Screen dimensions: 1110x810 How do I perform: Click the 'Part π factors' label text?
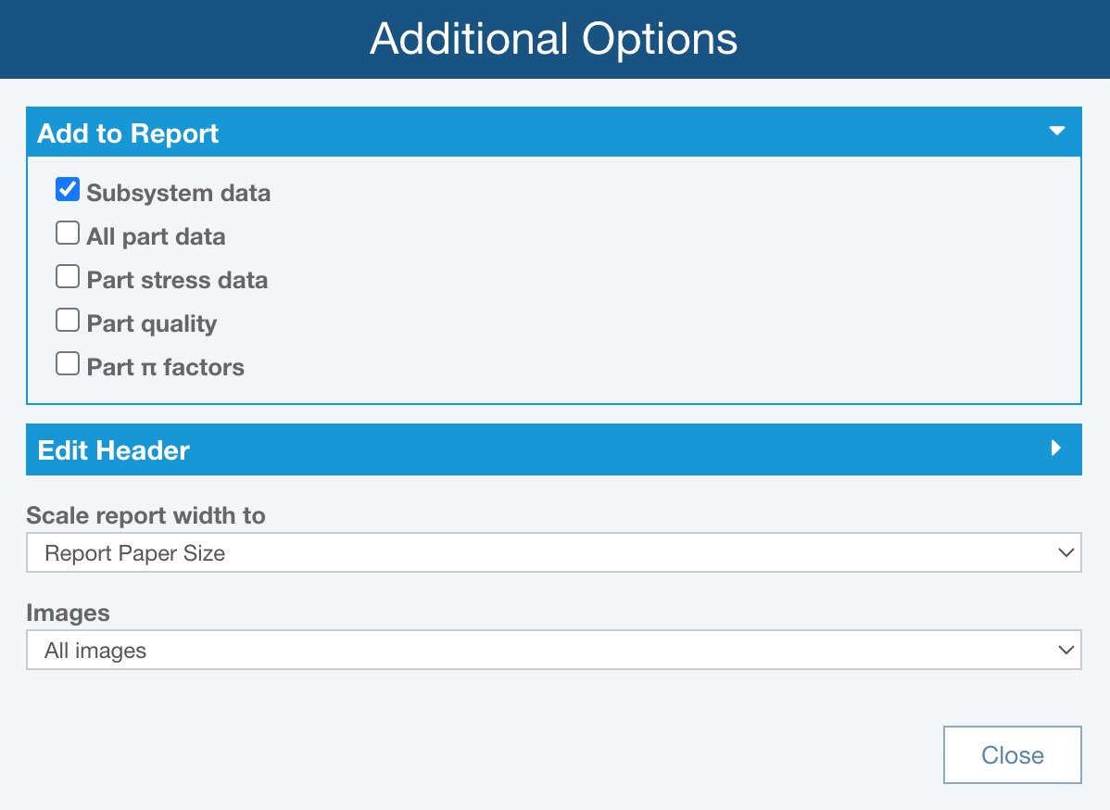click(165, 368)
